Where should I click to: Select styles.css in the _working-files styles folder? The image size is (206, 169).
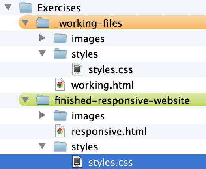pyautogui.click(x=111, y=70)
